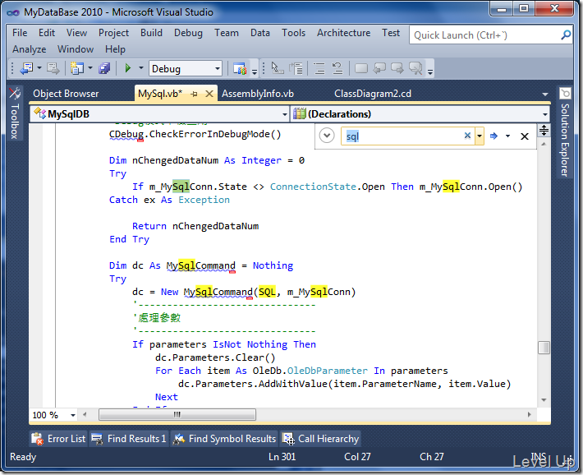Screen dimensions: 583x475
Task: Pin the MySql.vb tab
Action: 194,94
